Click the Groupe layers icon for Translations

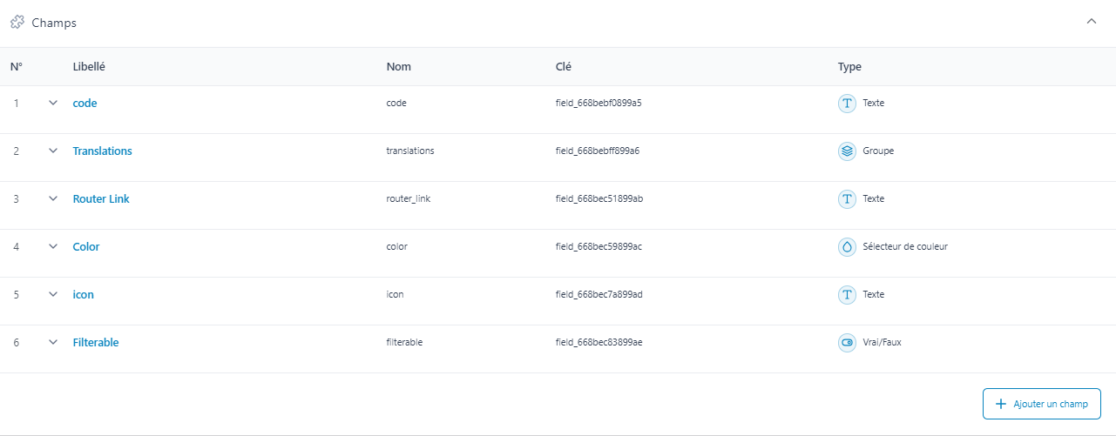point(846,151)
